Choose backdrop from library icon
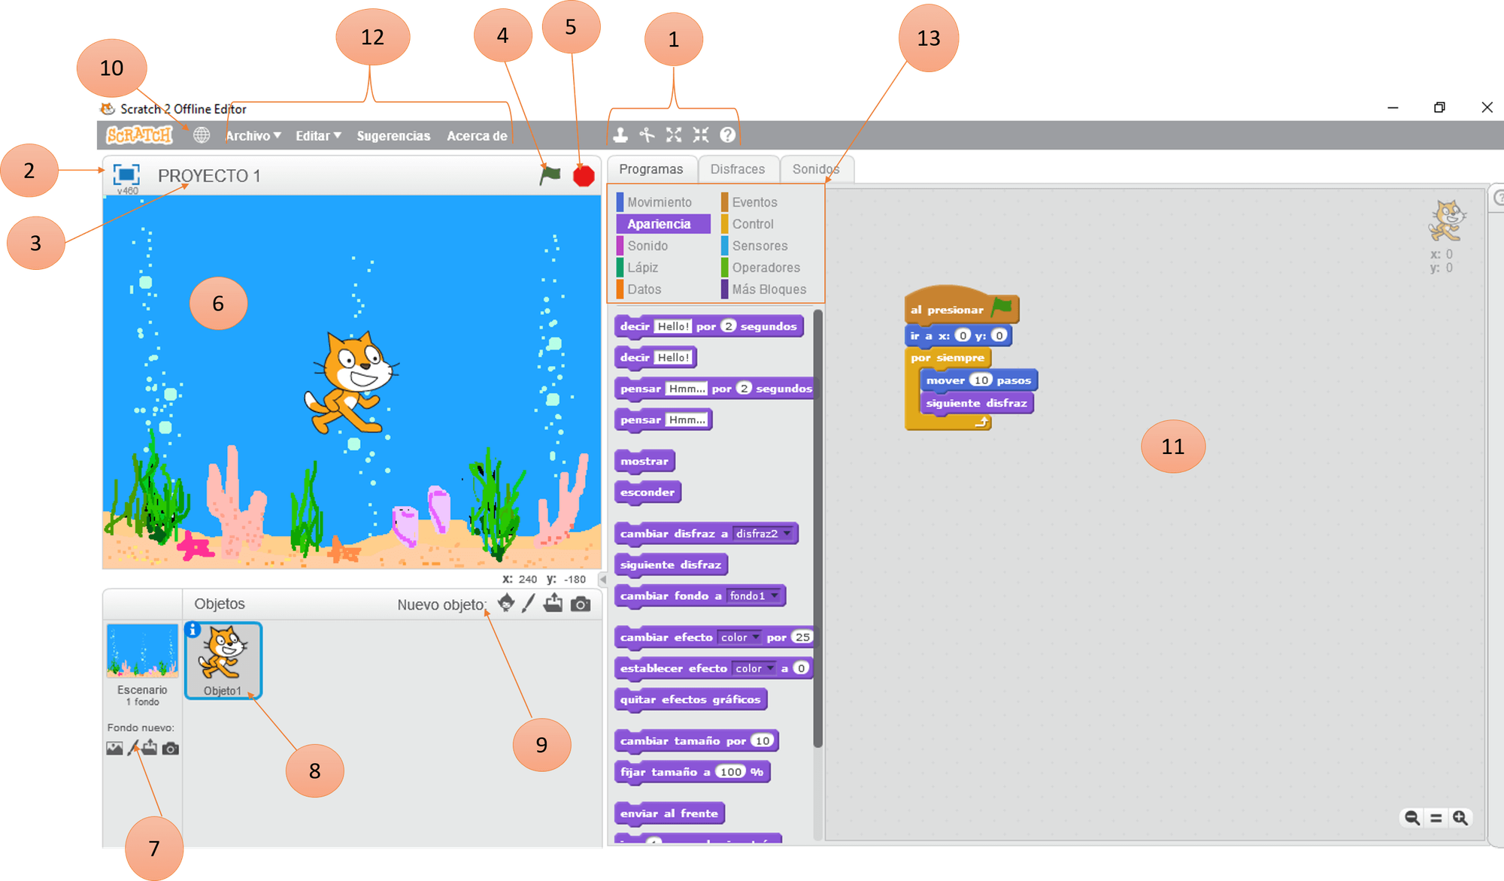This screenshot has width=1504, height=881. coord(114,749)
